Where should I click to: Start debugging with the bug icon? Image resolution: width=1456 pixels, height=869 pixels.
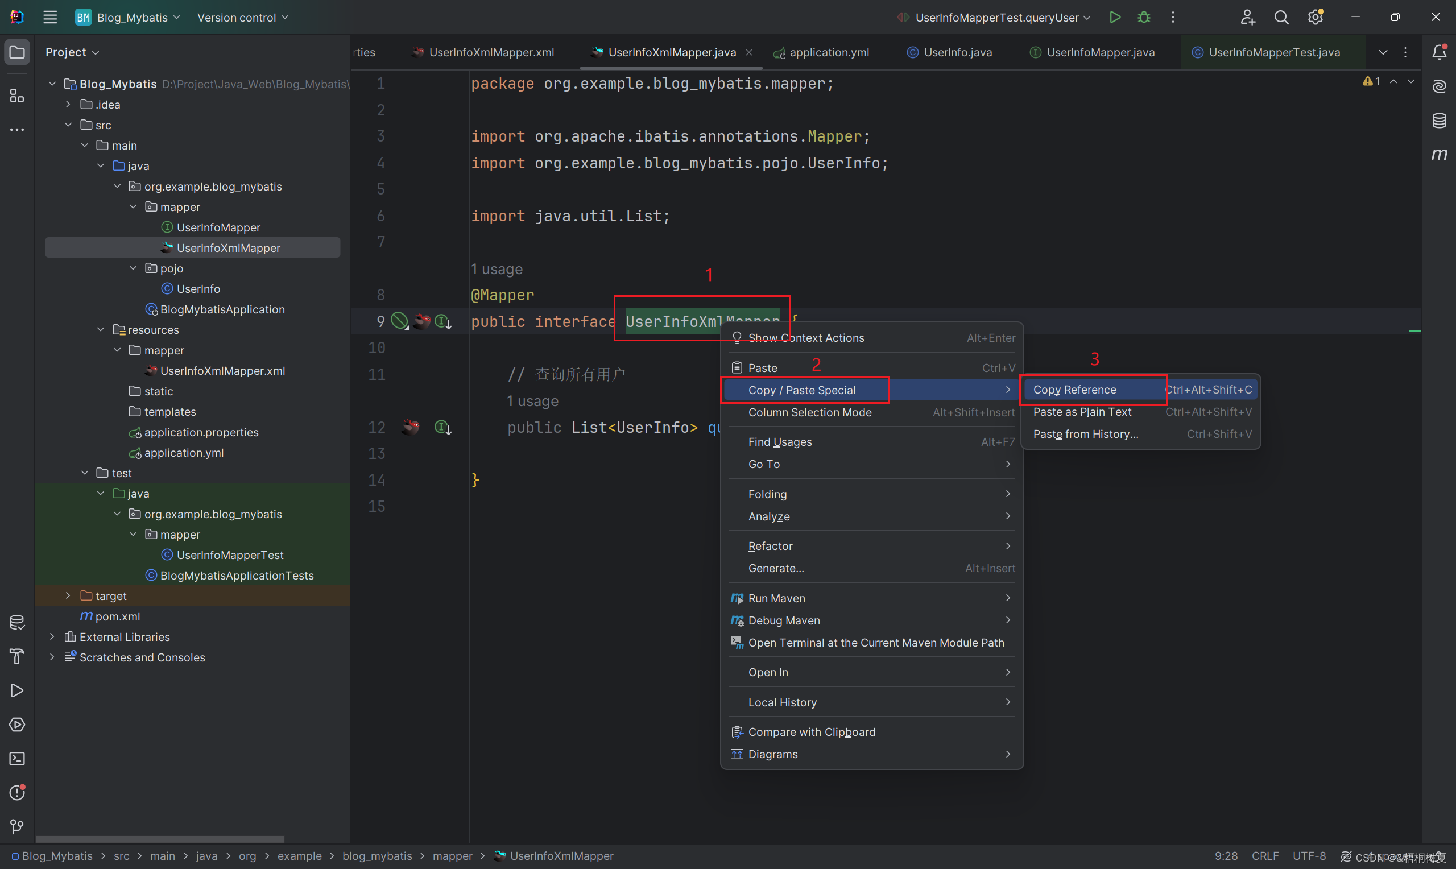[1143, 18]
